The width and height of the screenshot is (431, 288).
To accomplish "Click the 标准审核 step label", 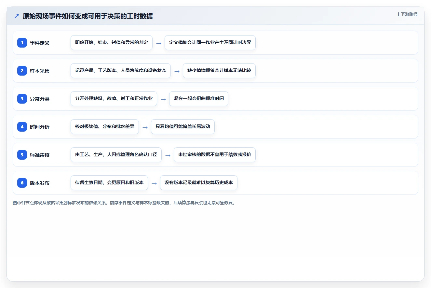I will pyautogui.click(x=40, y=155).
